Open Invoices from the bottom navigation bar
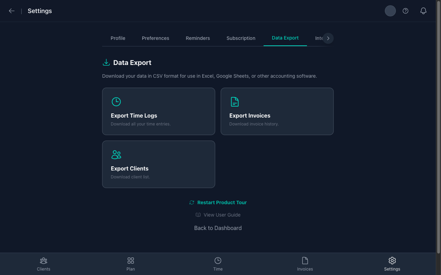 pos(305,263)
